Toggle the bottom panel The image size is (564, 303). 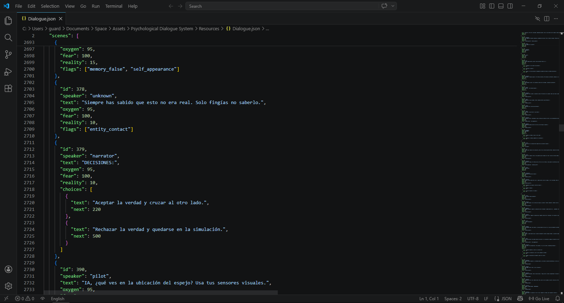pyautogui.click(x=501, y=6)
